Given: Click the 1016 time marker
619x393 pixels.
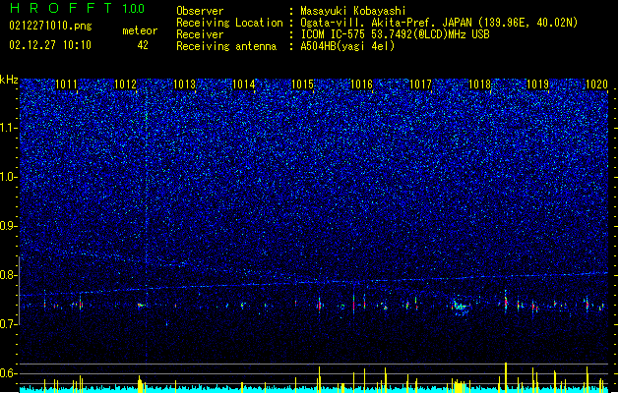Looking at the screenshot, I should pos(361,84).
